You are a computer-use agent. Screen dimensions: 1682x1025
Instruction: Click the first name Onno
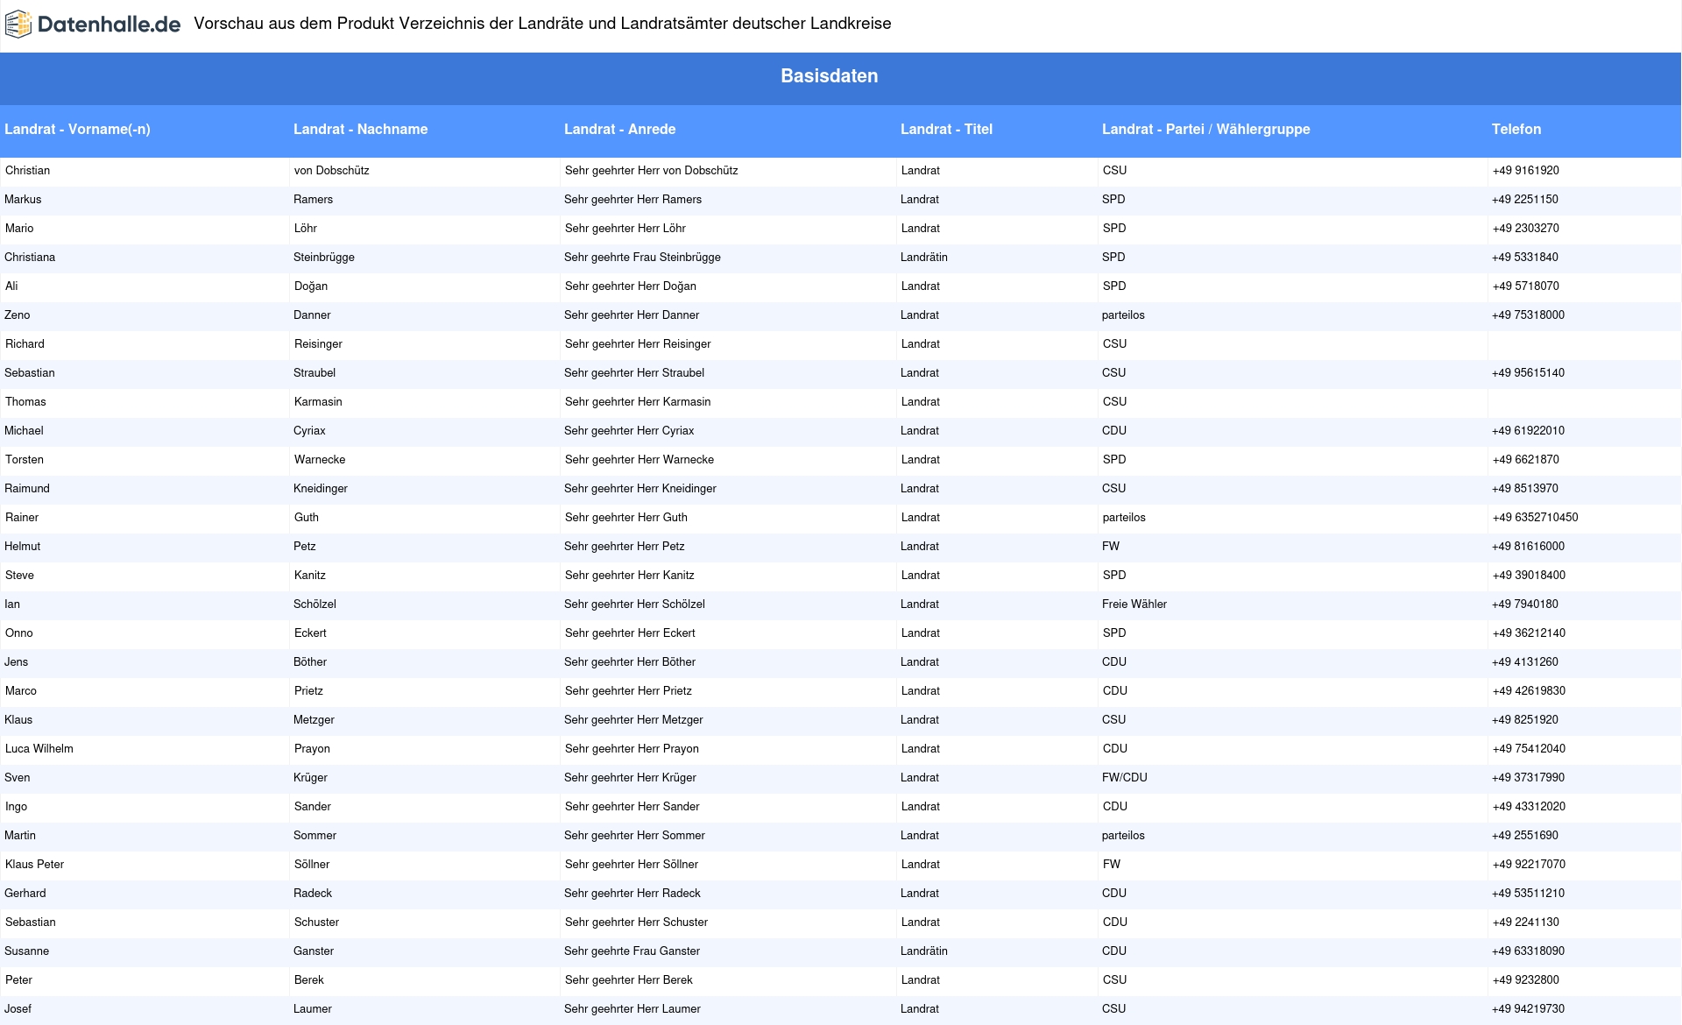(19, 633)
